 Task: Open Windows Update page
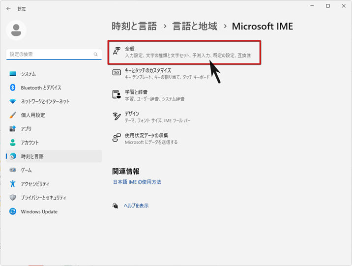tap(54, 211)
